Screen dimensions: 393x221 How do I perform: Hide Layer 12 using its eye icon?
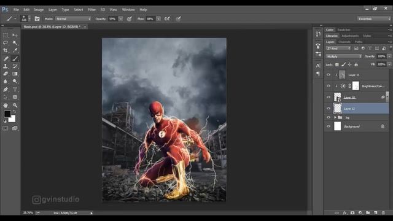click(x=329, y=109)
